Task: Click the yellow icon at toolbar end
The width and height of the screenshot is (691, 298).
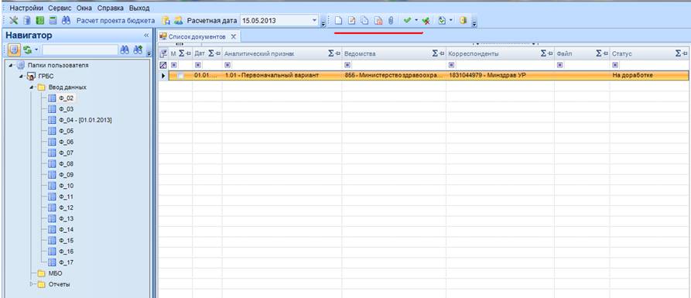Action: 463,20
